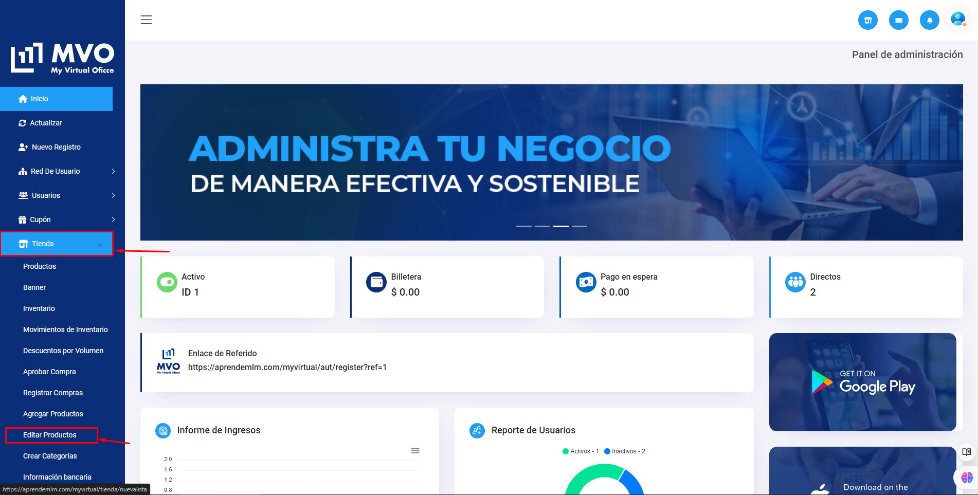Click the ticket icon in header

899,21
